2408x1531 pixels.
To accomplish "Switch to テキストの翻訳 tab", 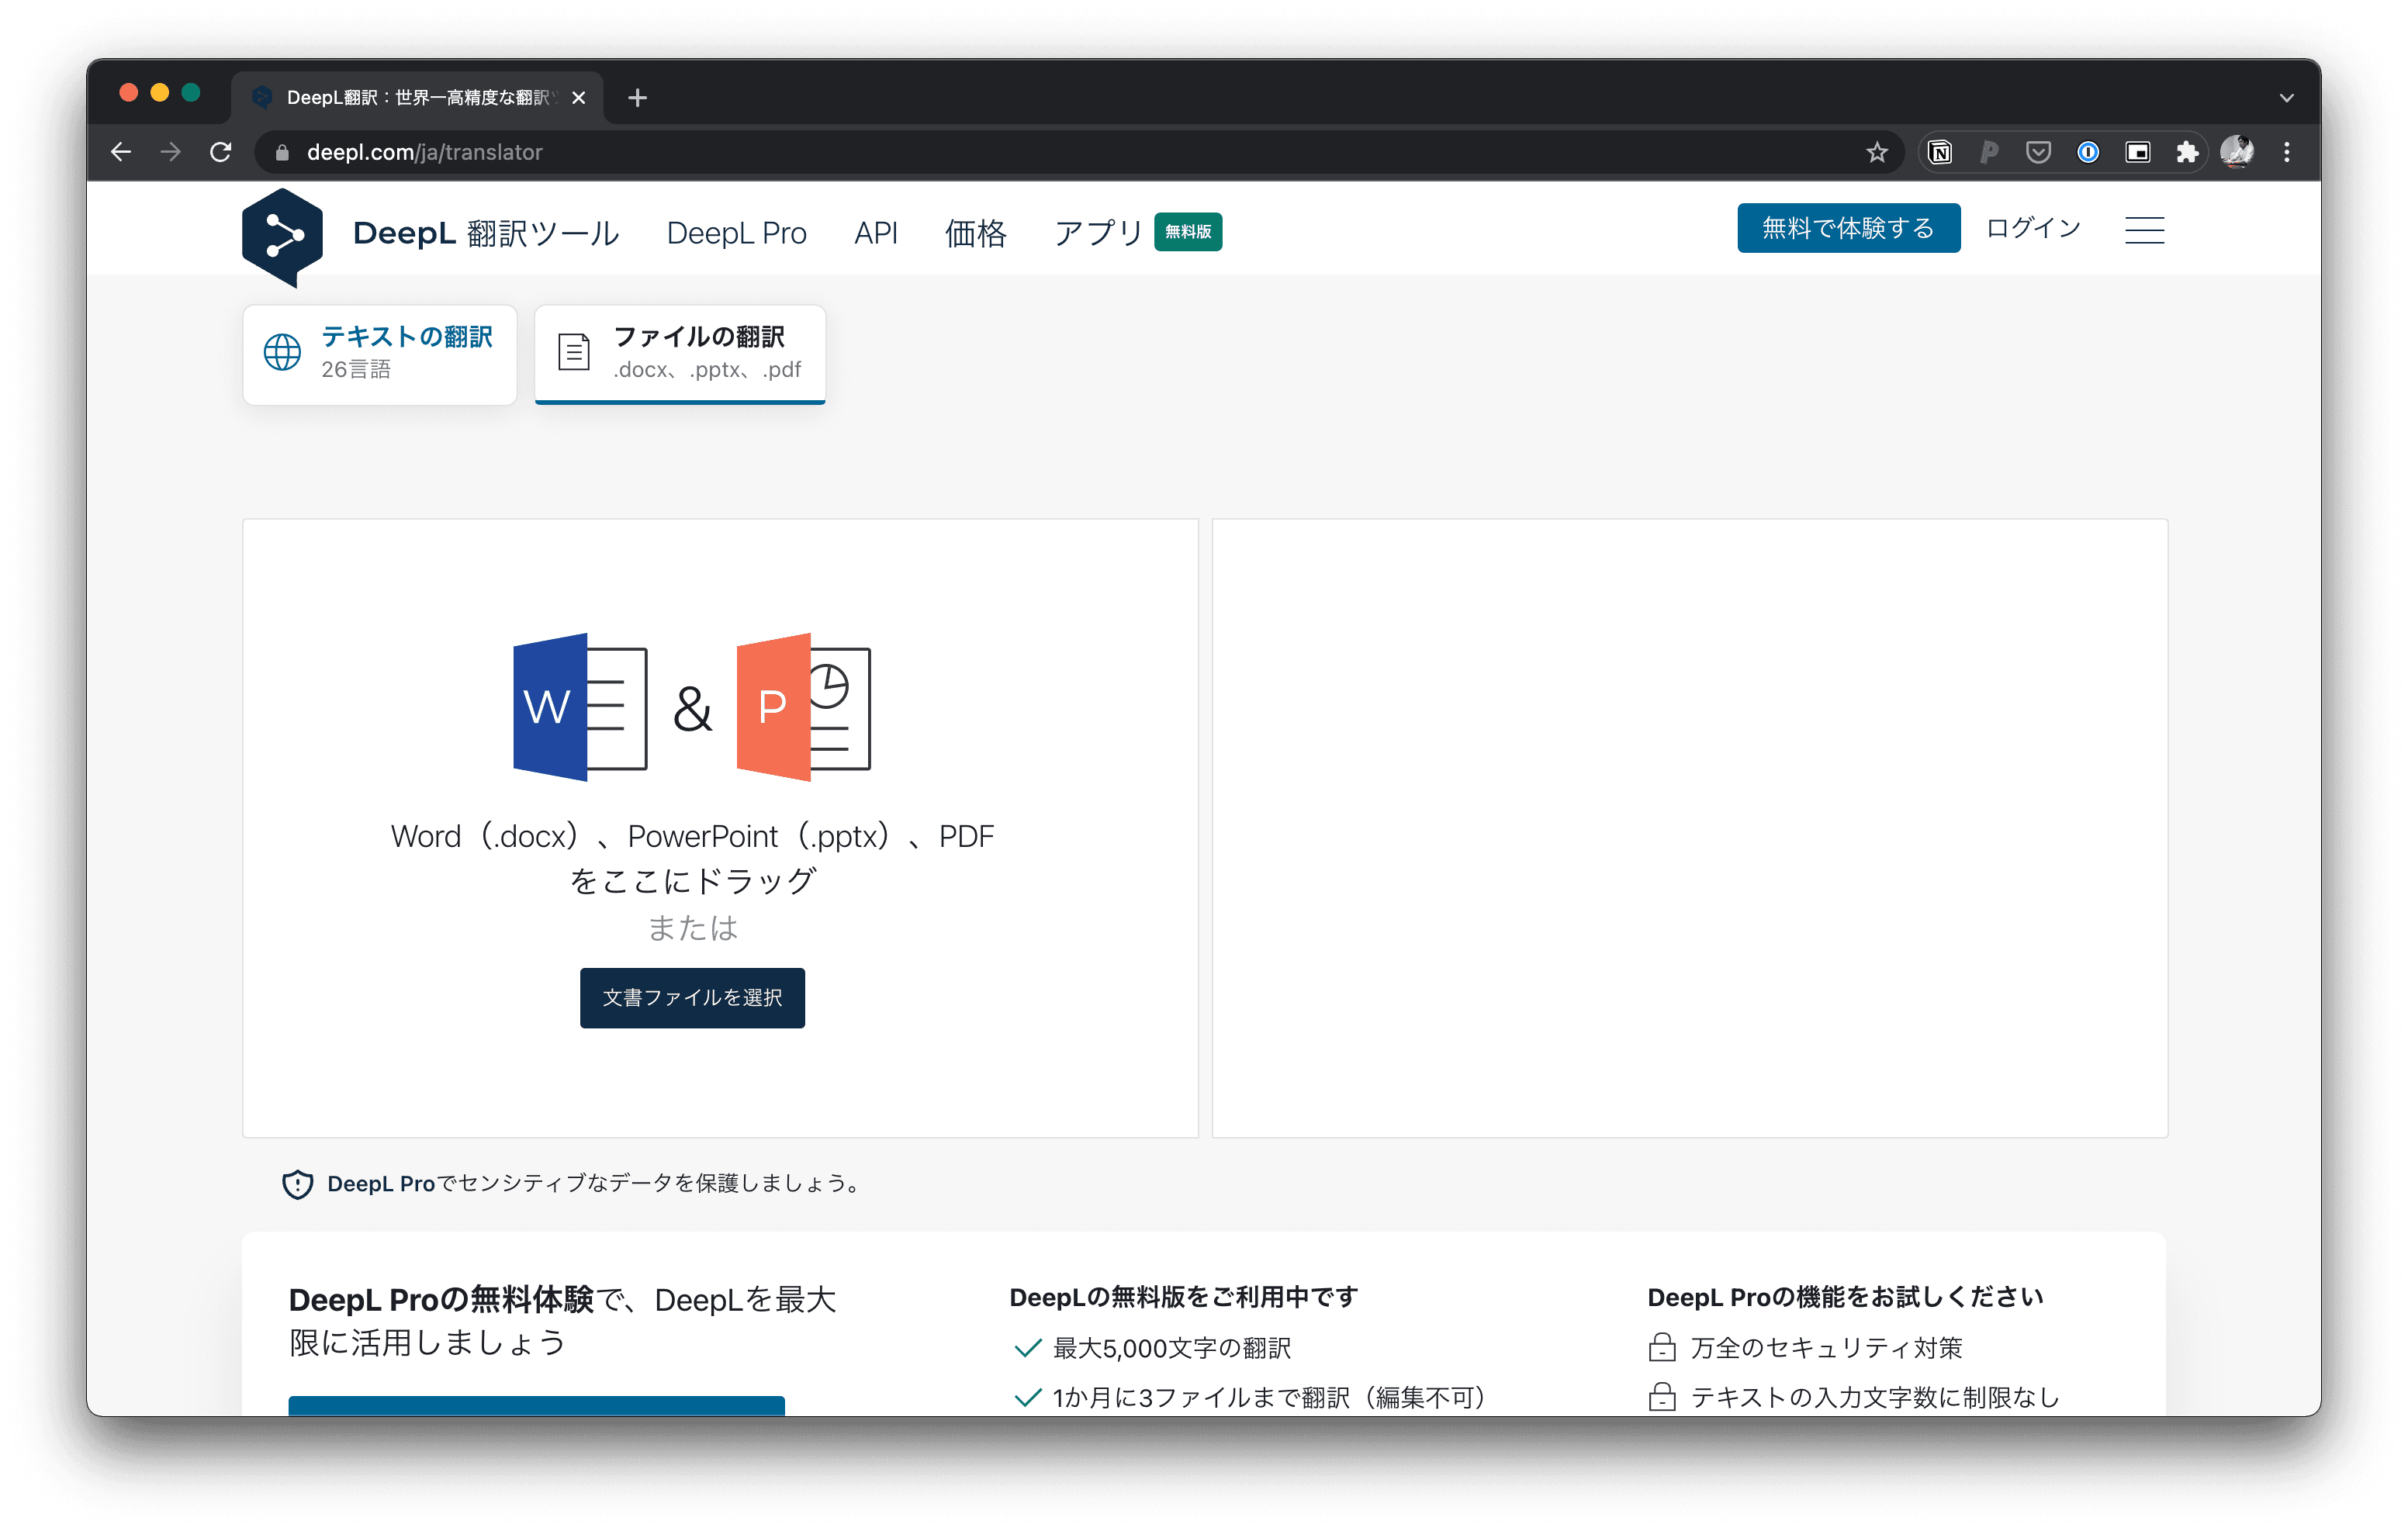I will [380, 354].
